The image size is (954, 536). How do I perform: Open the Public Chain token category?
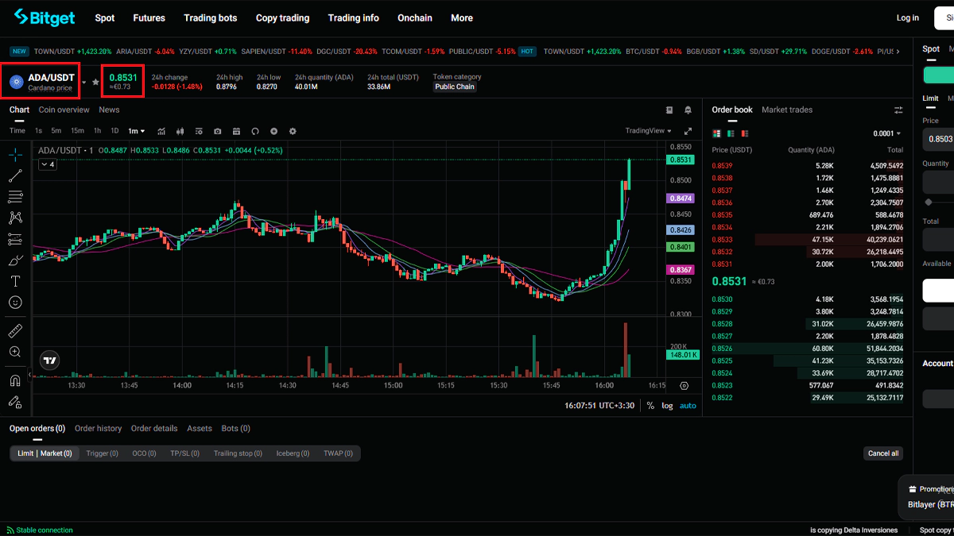click(455, 87)
